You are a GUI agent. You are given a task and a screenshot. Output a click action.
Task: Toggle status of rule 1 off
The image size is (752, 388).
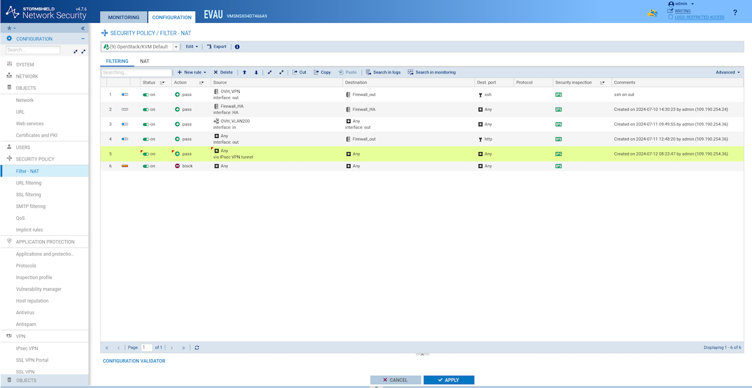146,95
